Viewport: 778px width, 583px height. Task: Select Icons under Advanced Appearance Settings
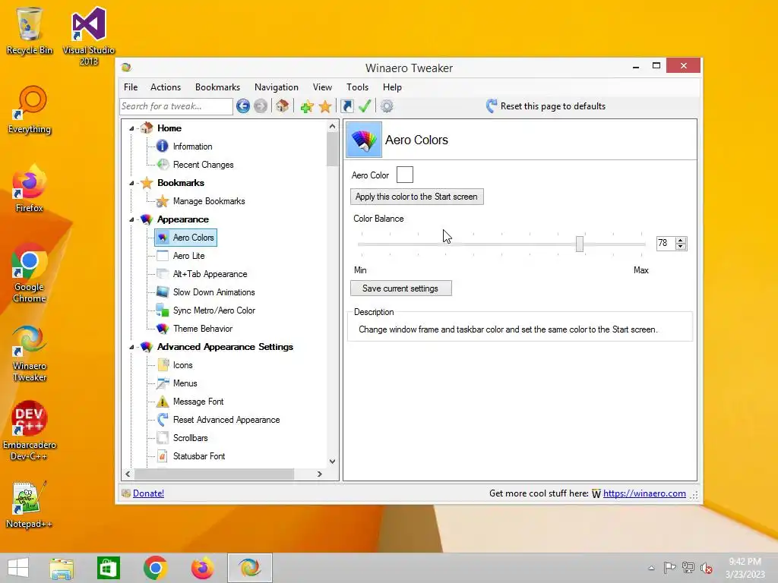pyautogui.click(x=182, y=365)
